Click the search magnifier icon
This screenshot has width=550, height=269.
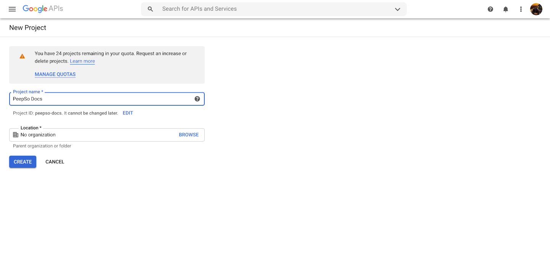150,9
